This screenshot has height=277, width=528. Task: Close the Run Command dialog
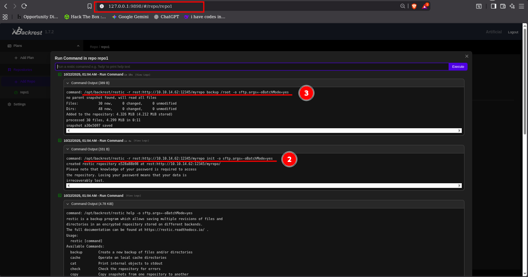tap(467, 56)
